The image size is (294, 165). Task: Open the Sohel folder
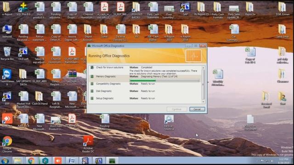coord(104,32)
